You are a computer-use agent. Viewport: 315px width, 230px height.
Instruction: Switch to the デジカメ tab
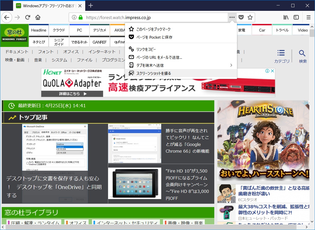(x=99, y=30)
